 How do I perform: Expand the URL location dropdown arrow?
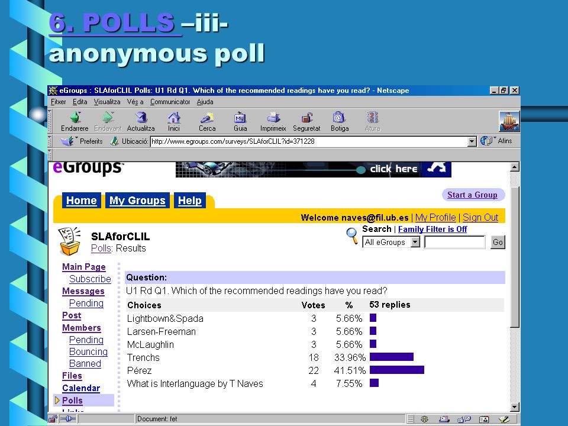(x=472, y=141)
